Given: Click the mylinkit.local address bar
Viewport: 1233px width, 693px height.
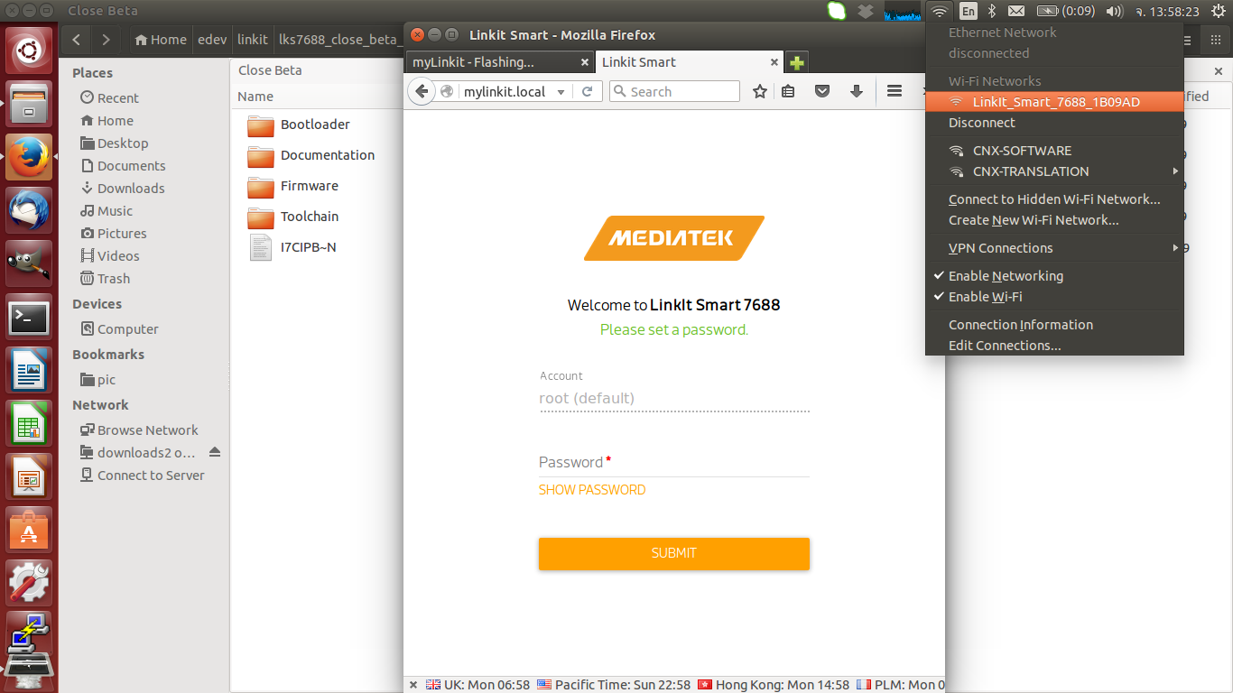Looking at the screenshot, I should coord(505,91).
